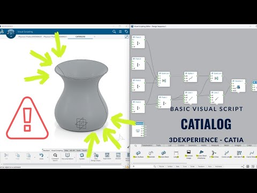
Task: Open the dropdown arrow next to Paste
Action: coord(35,158)
